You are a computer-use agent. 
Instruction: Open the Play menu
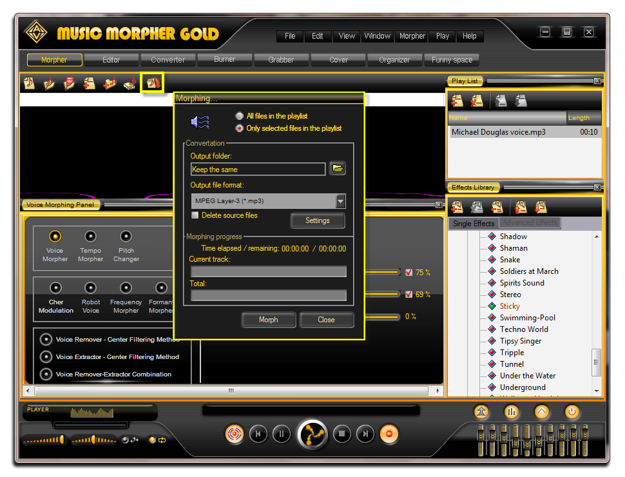click(x=443, y=36)
